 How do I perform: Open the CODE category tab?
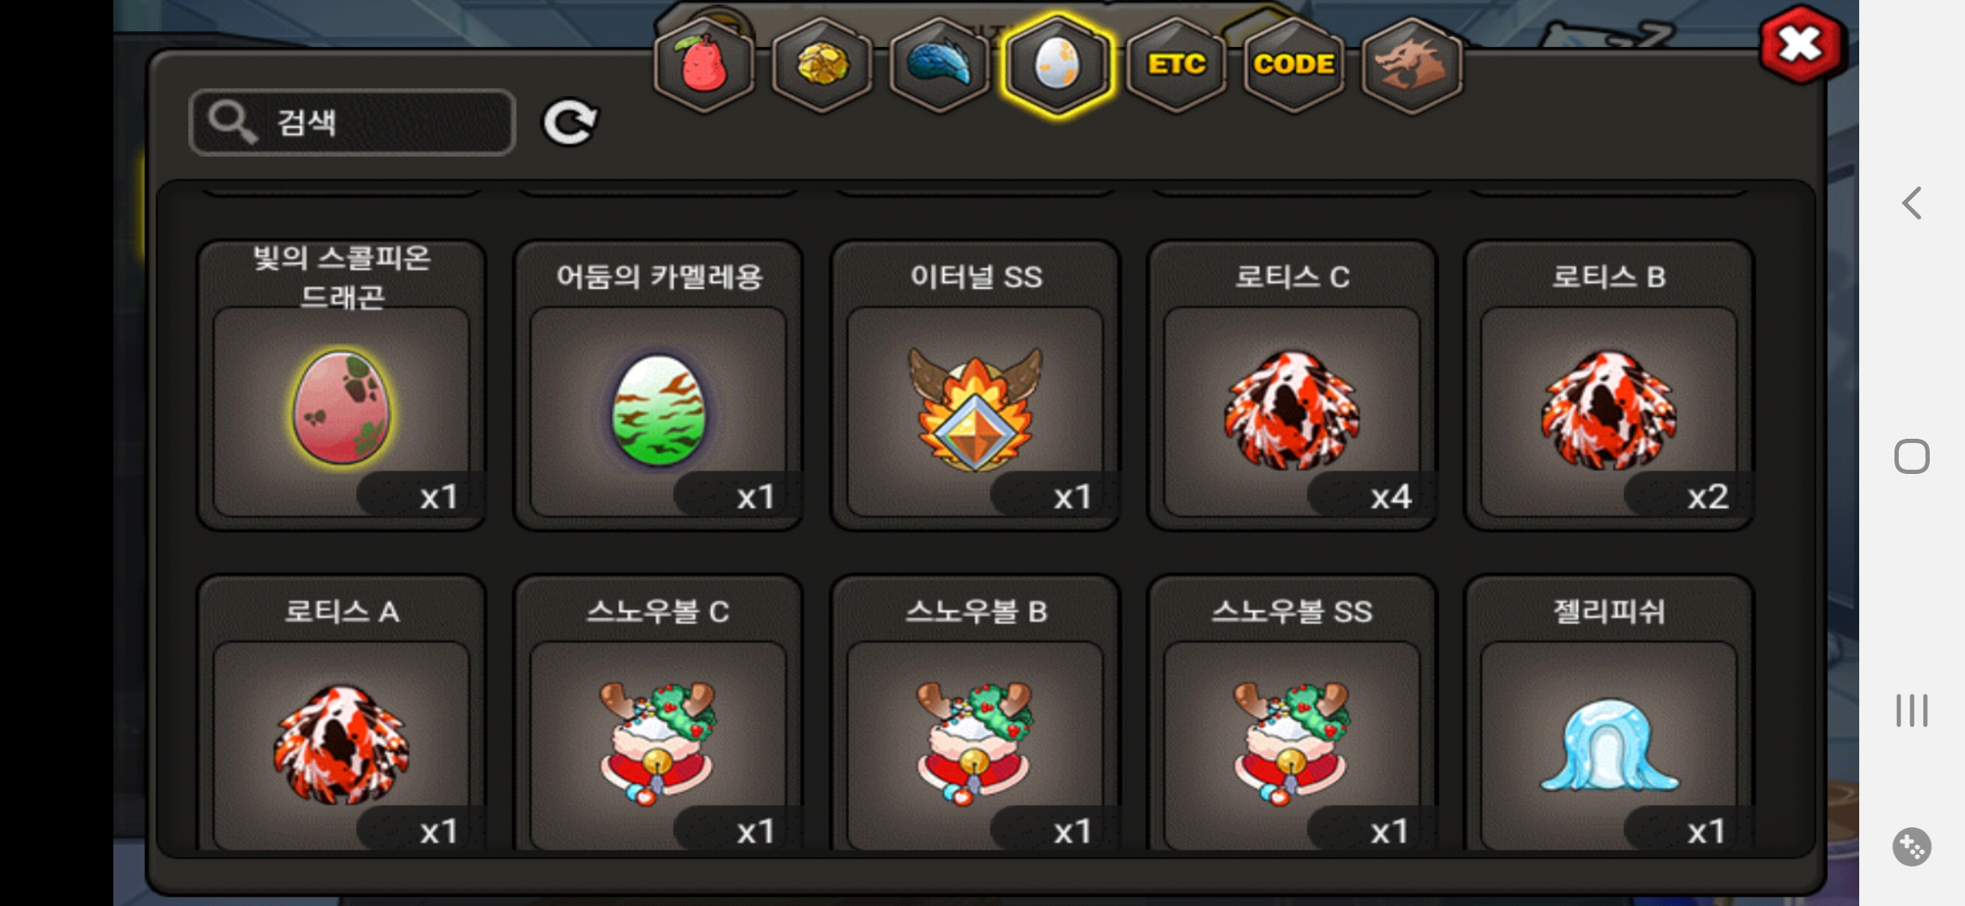(1293, 65)
